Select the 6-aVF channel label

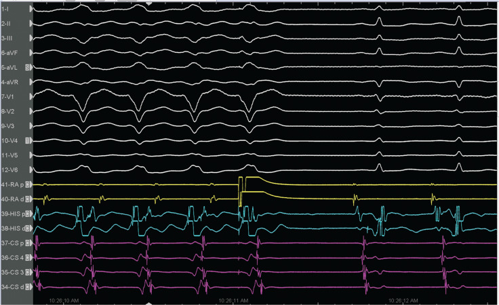coord(11,53)
